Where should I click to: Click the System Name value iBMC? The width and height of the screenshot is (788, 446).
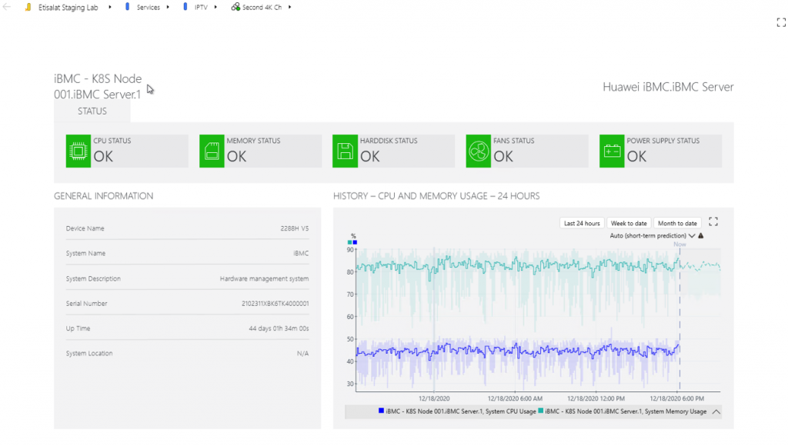(301, 254)
